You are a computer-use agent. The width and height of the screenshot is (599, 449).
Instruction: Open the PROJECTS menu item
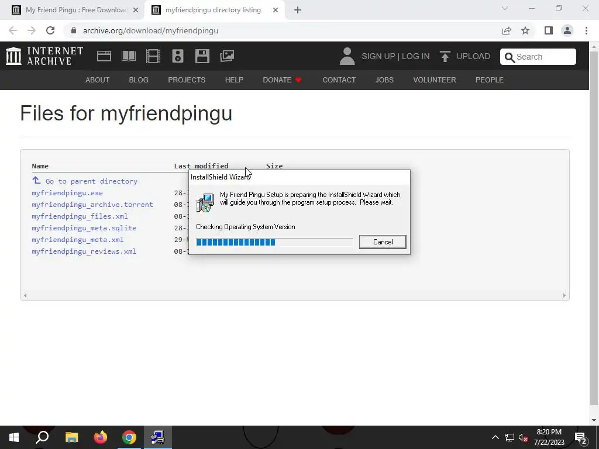coord(187,80)
